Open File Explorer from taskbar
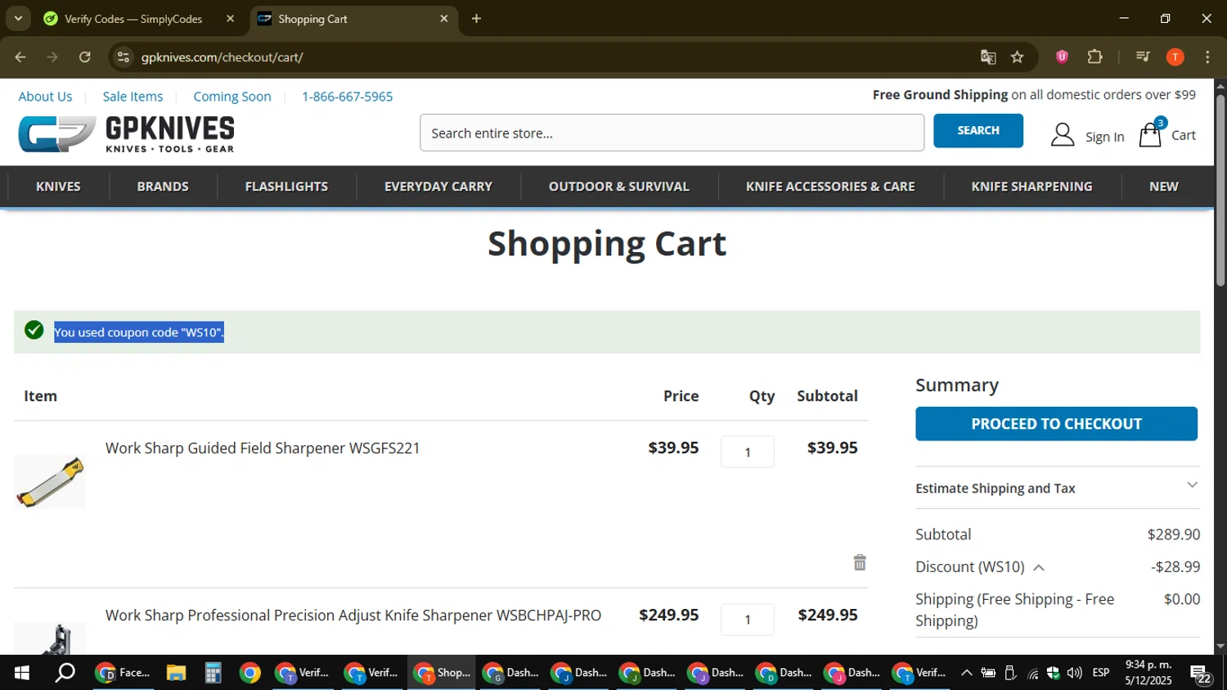1227x690 pixels. click(176, 673)
